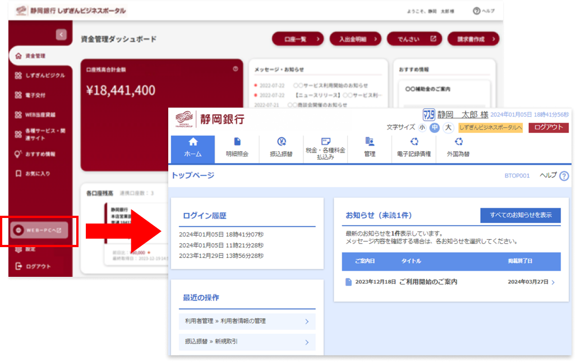Click info icon on 口座残高合計金額 card
576x362 pixels.
tap(236, 69)
